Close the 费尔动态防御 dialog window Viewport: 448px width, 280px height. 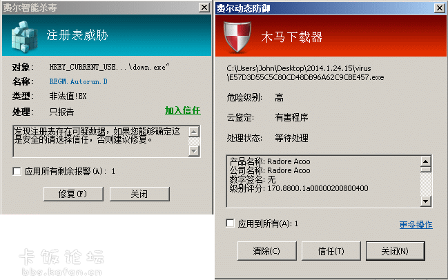tap(440, 7)
